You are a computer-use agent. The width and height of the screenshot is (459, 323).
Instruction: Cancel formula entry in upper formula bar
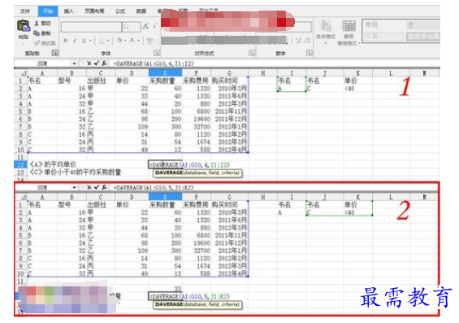pyautogui.click(x=89, y=63)
